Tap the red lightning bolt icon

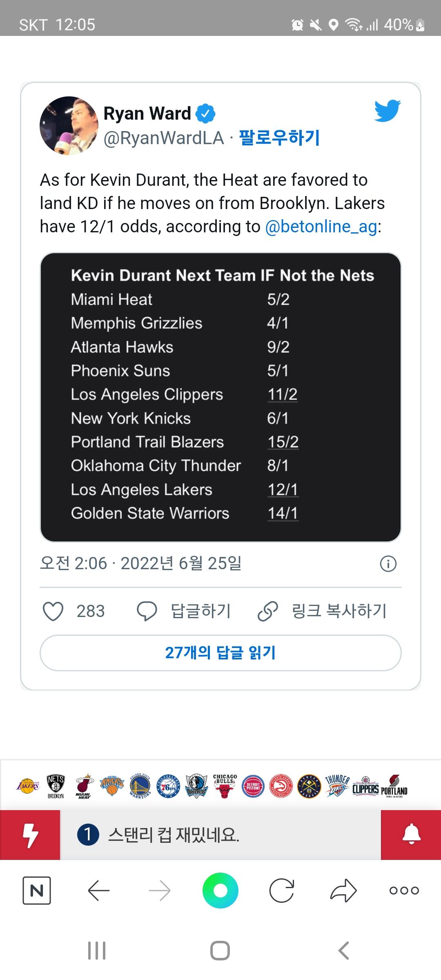30,835
